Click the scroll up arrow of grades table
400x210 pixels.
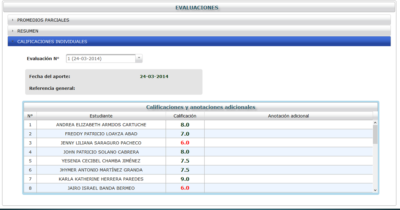click(375, 123)
